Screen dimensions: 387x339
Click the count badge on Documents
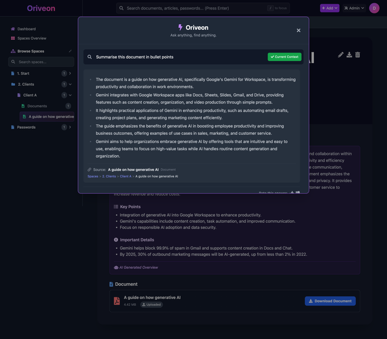[x=68, y=106]
